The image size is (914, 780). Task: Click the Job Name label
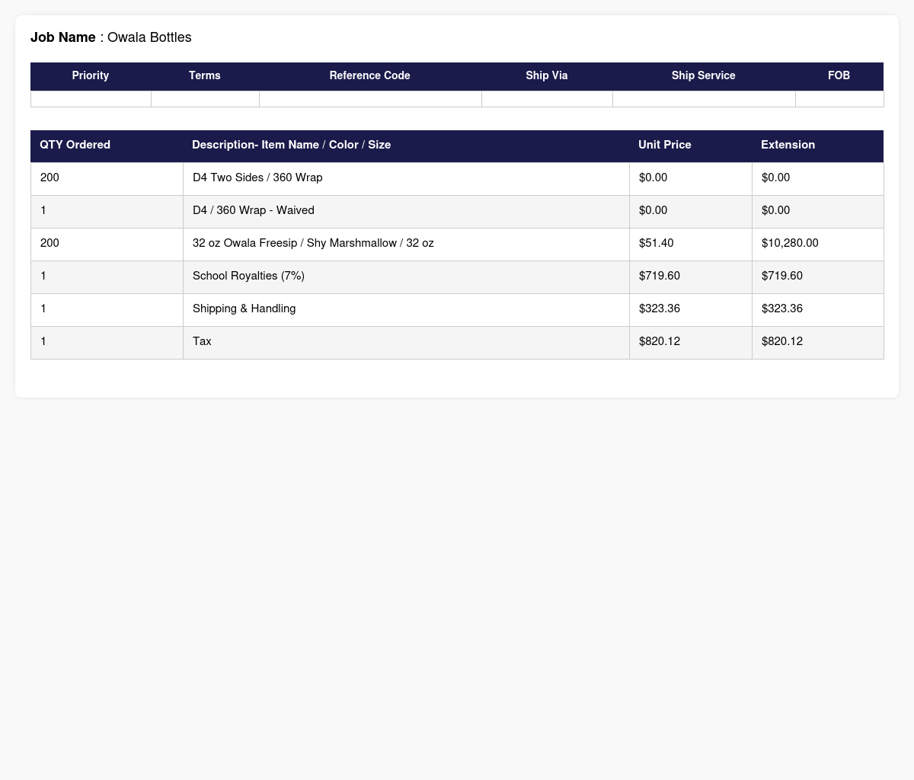63,37
